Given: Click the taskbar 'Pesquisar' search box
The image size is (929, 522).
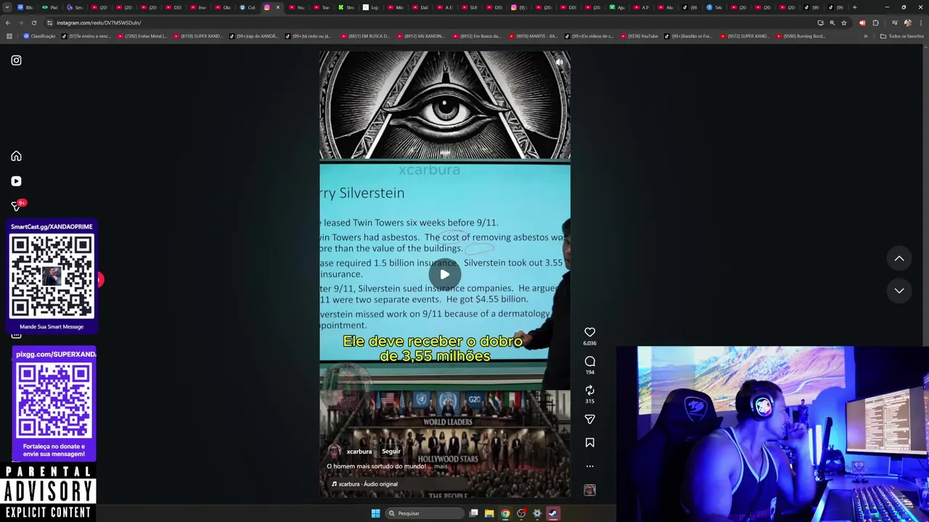Looking at the screenshot, I should click(425, 513).
